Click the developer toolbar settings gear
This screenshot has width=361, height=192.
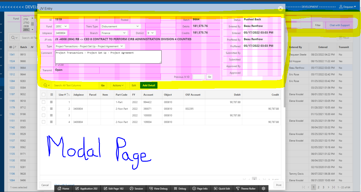click(264, 188)
